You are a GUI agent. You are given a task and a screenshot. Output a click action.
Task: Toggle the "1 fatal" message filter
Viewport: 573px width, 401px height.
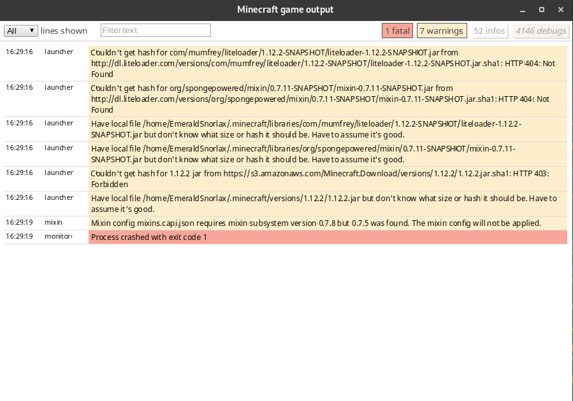(397, 30)
